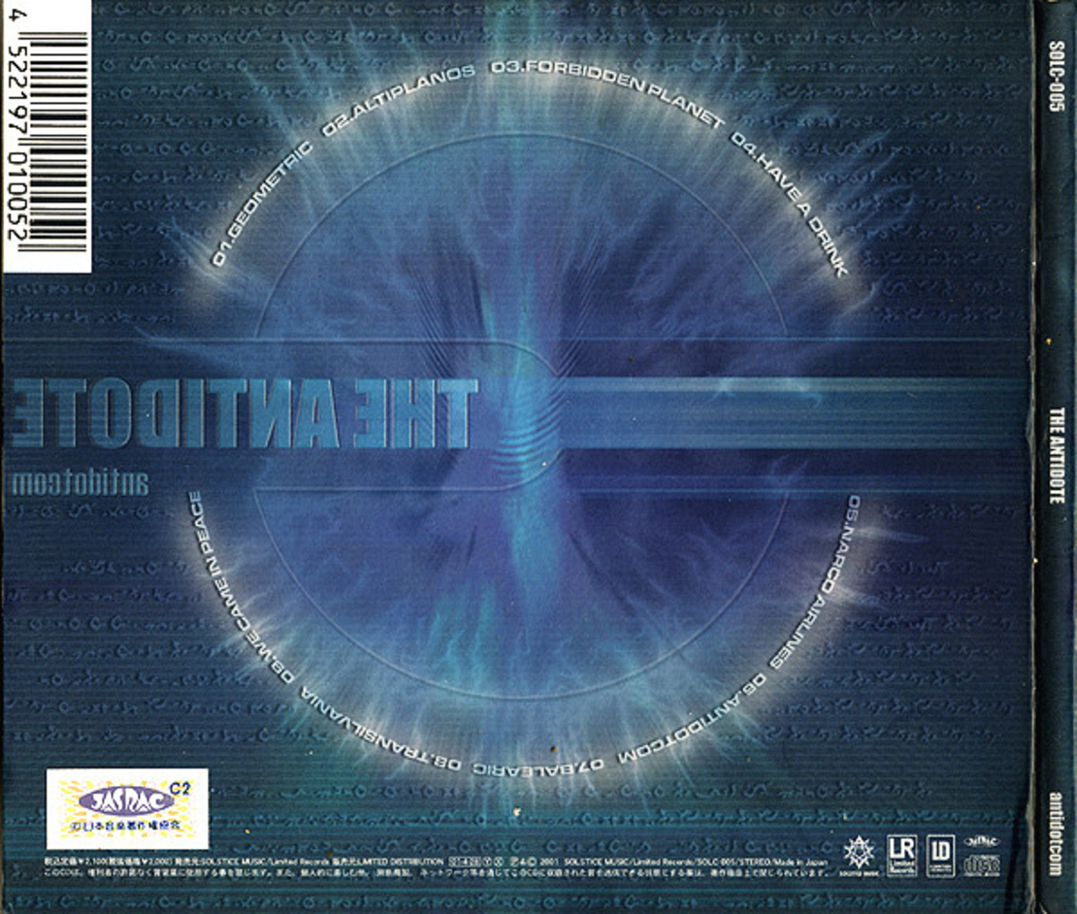Select track title 03.FORBIDDEN PLANET
The image size is (1077, 914).
tap(608, 95)
